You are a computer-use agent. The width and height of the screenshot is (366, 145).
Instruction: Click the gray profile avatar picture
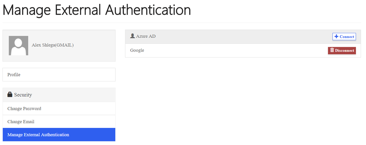click(x=19, y=46)
